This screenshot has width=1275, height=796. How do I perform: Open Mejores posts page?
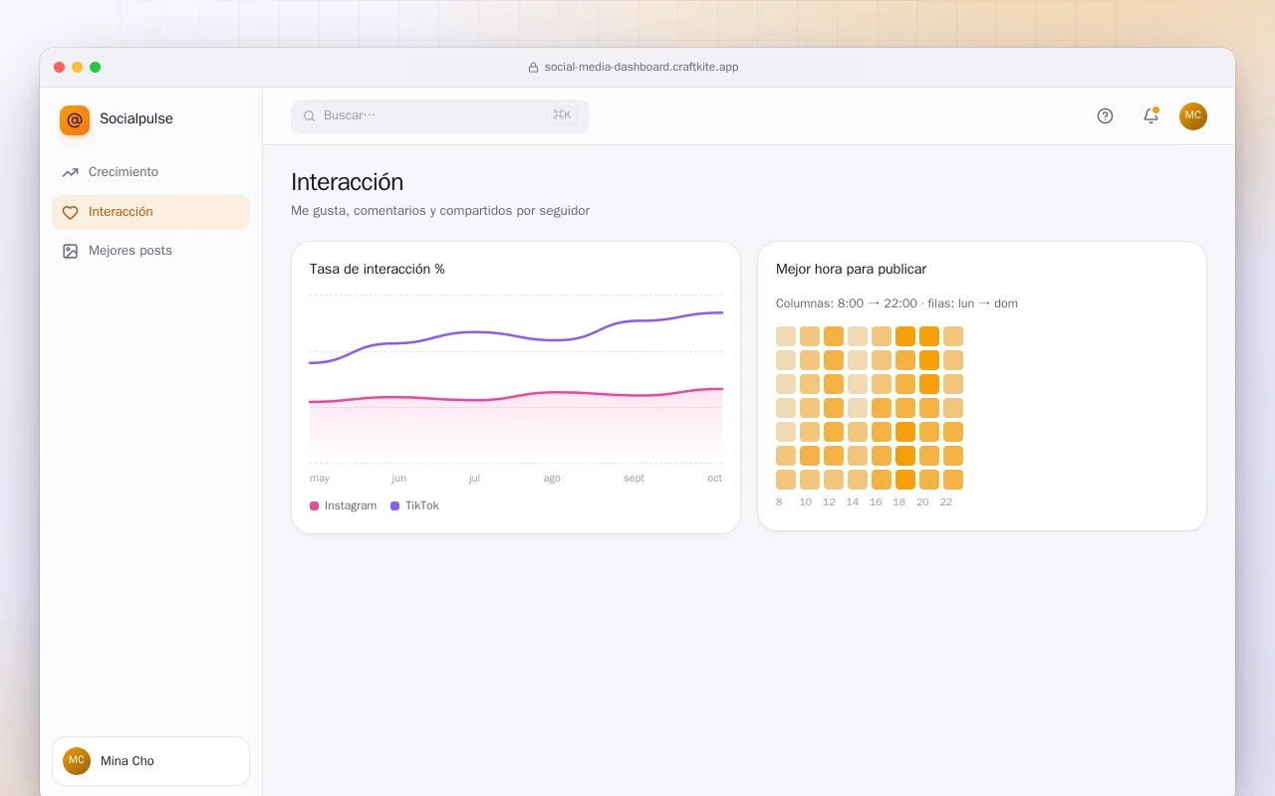tap(151, 251)
